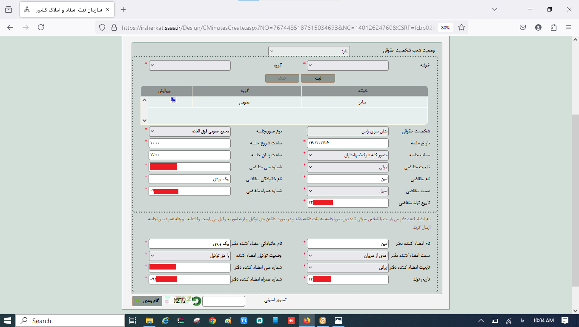The width and height of the screenshot is (579, 327).
Task: Bookmark this page with the star
Action: [x=461, y=27]
